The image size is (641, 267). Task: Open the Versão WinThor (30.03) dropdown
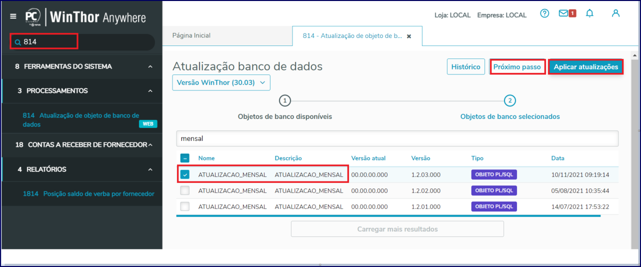[221, 82]
